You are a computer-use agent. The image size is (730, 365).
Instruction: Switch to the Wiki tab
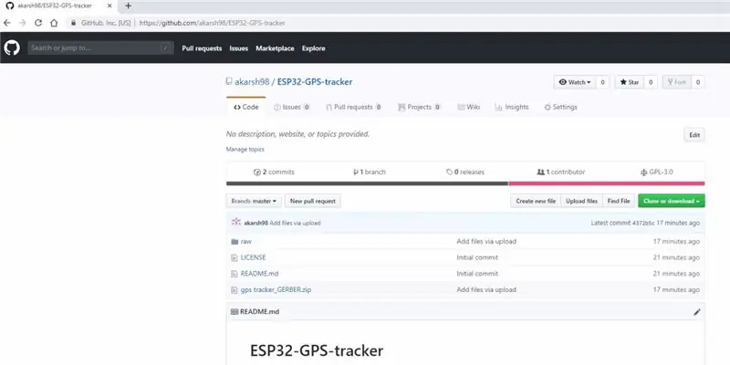(x=468, y=107)
